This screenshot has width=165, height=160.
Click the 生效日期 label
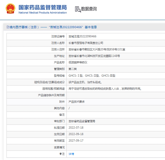(59, 134)
